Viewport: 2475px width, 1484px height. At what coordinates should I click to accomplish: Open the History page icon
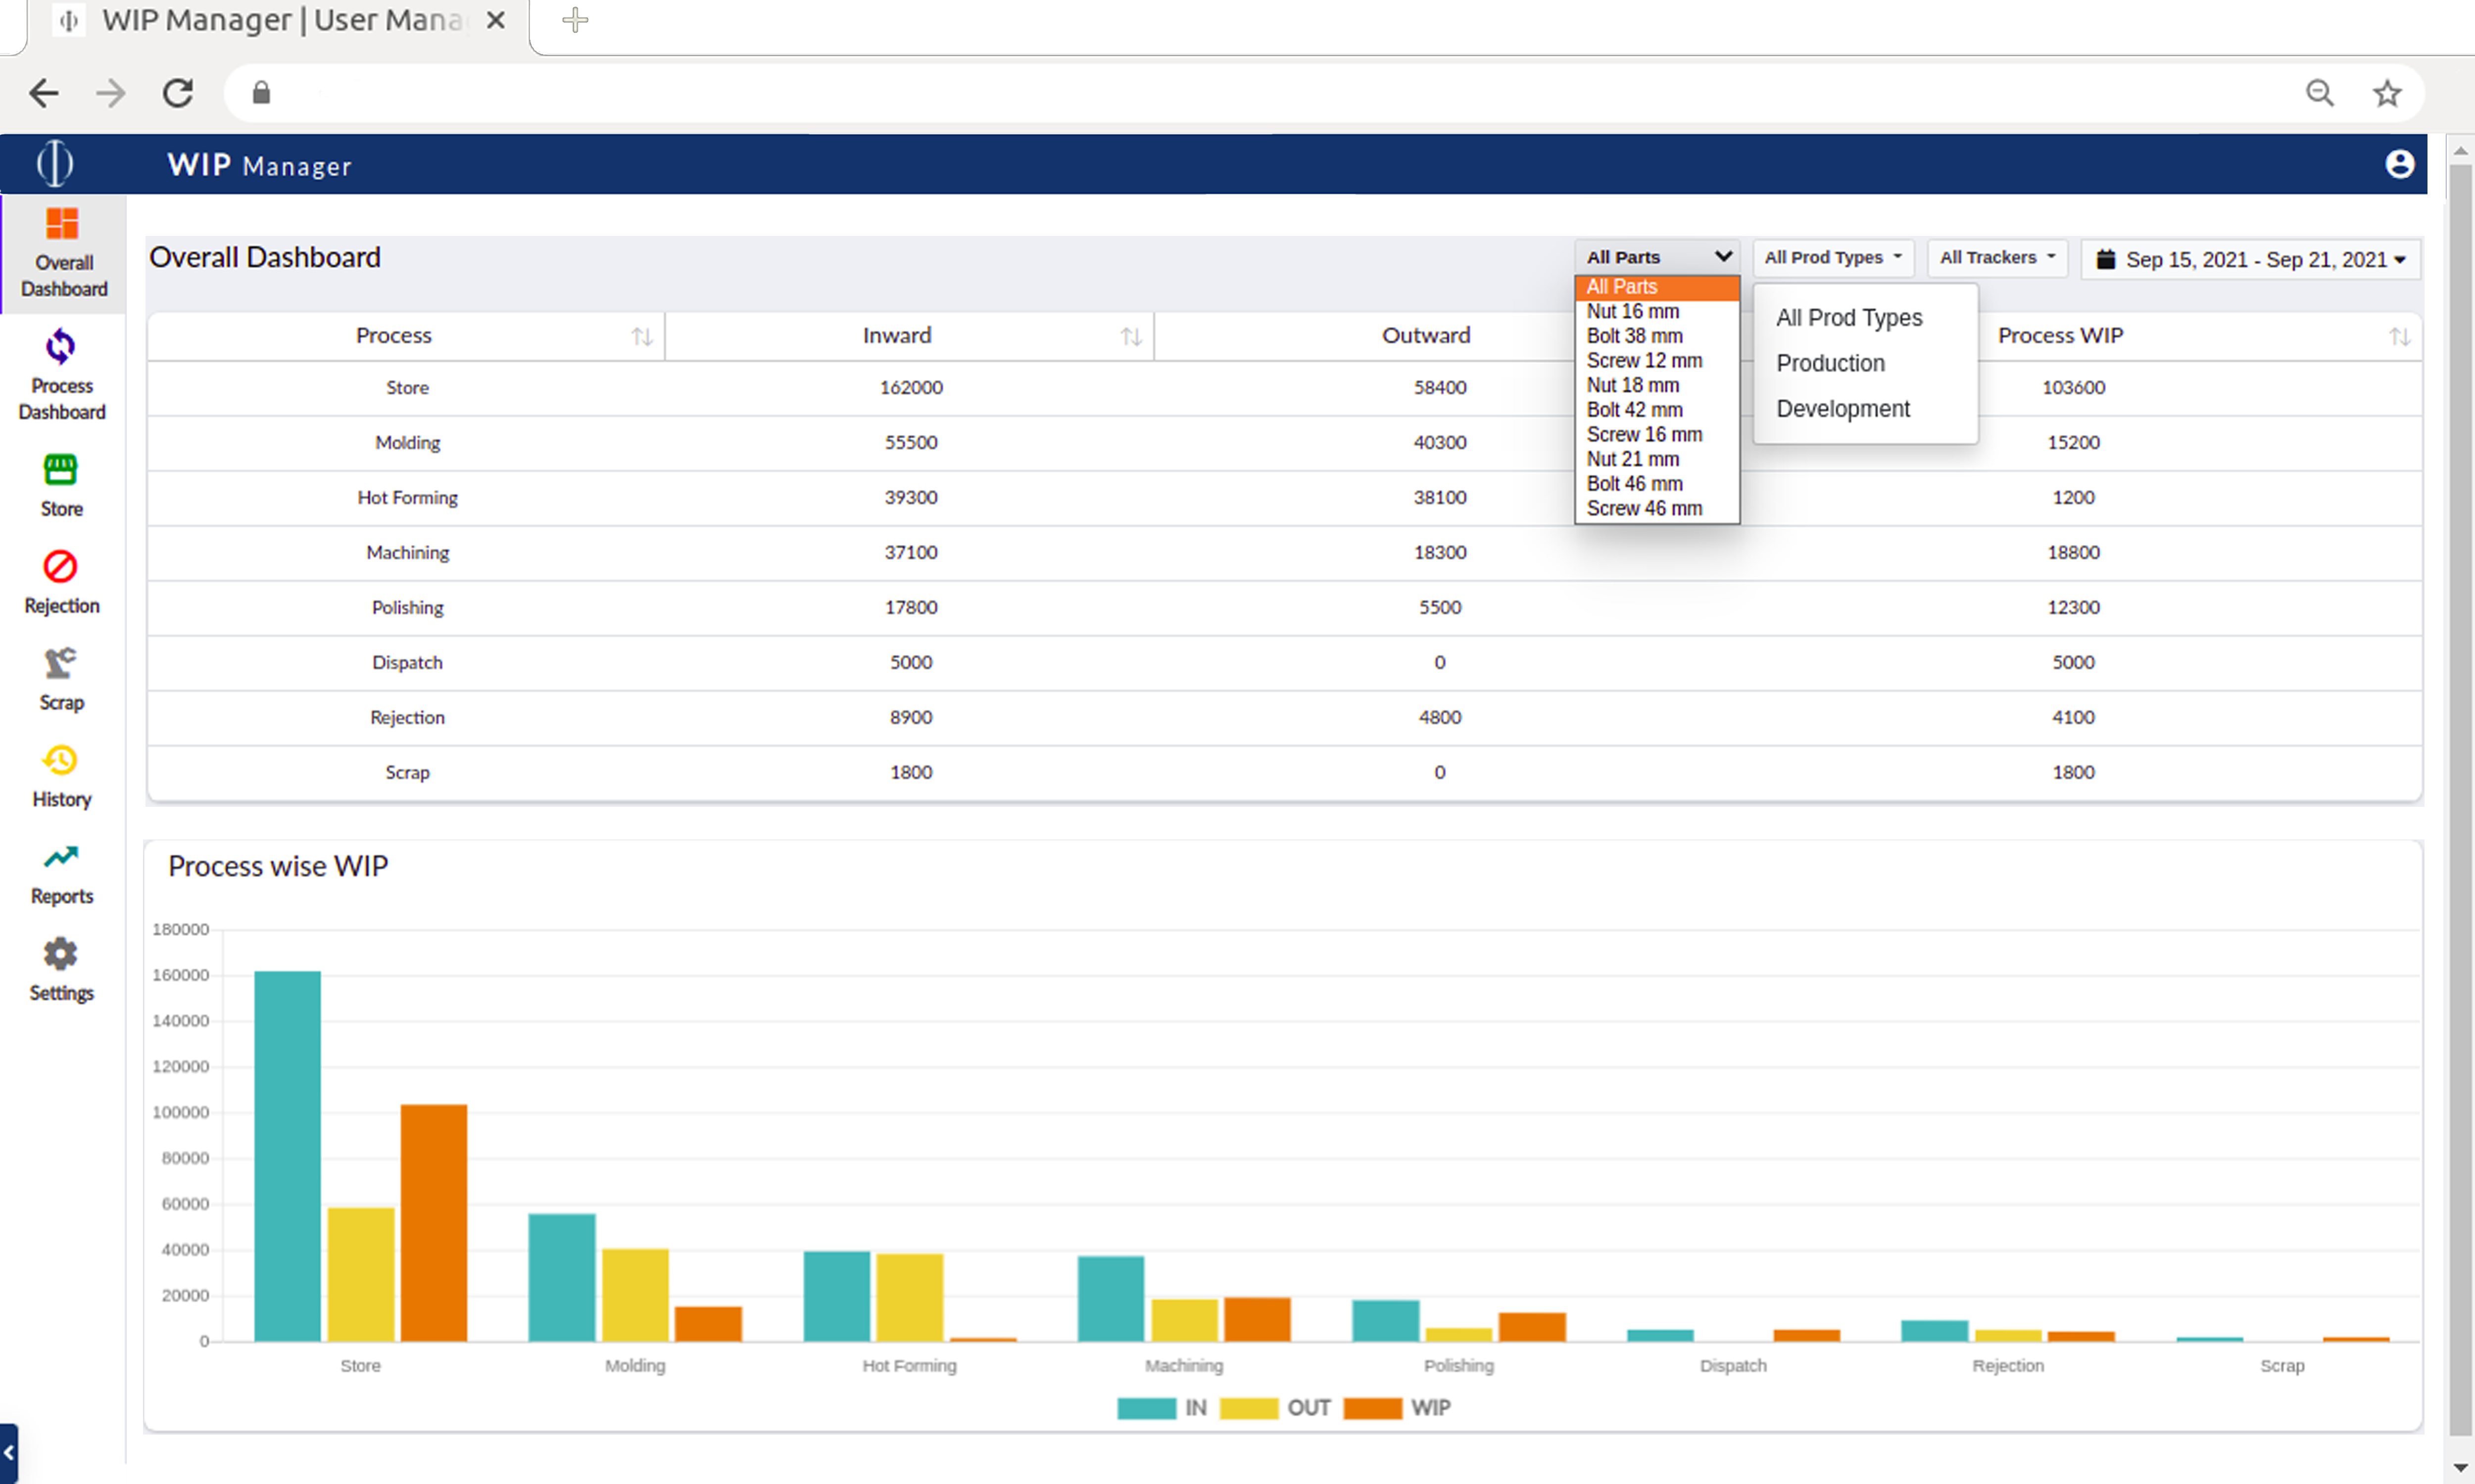61,761
